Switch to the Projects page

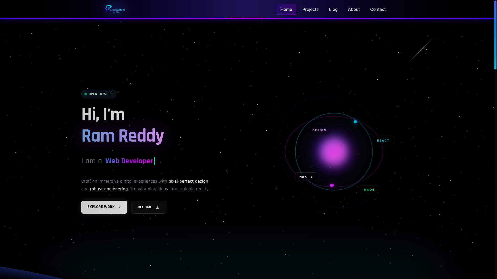310,9
